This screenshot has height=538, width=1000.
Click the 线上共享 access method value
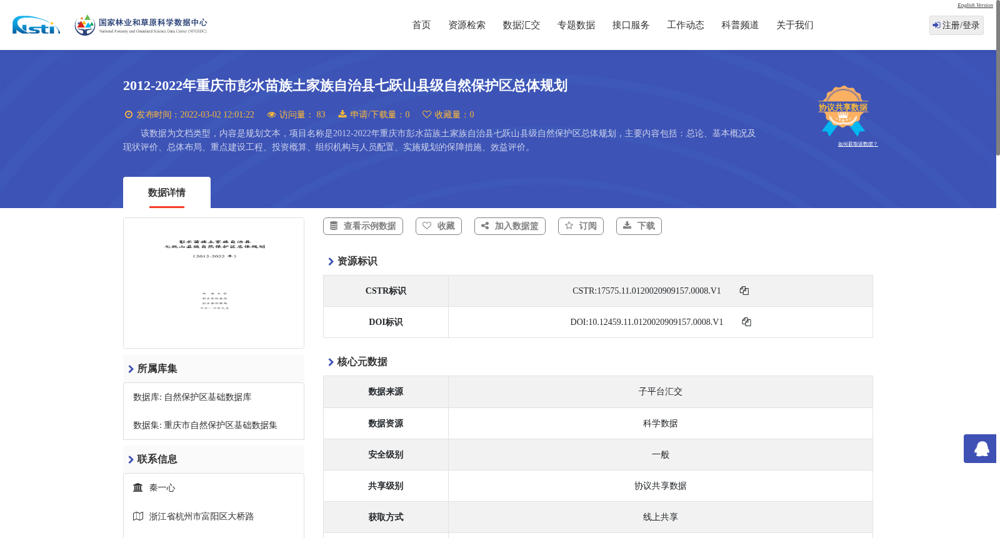click(661, 517)
